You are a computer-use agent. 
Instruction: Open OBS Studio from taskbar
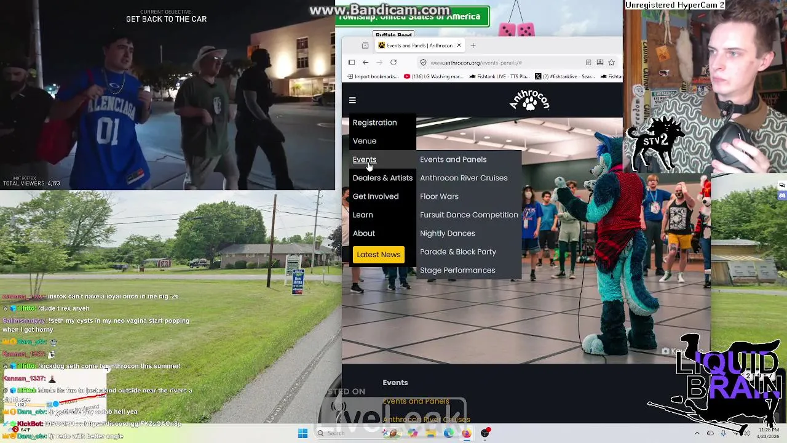click(486, 433)
